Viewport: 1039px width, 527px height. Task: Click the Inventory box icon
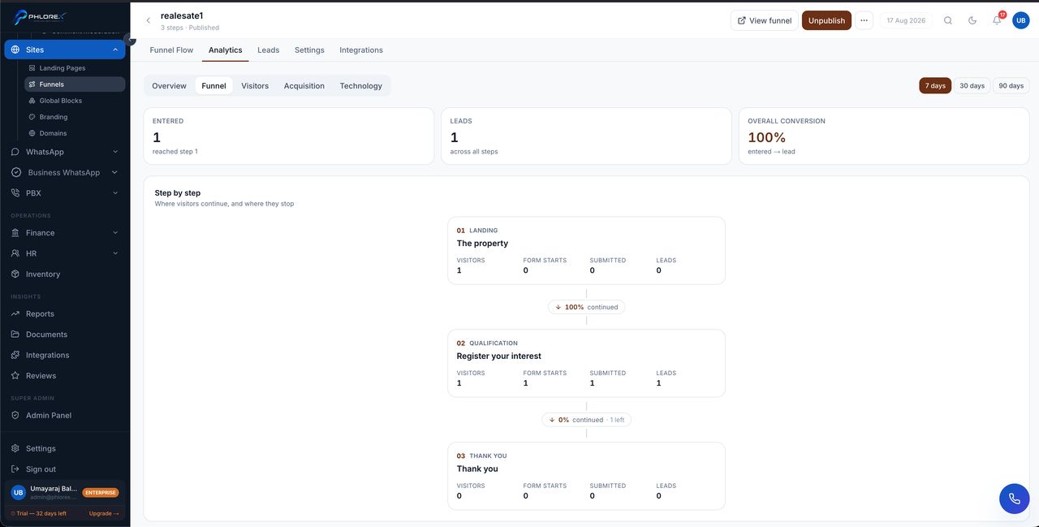(x=16, y=274)
